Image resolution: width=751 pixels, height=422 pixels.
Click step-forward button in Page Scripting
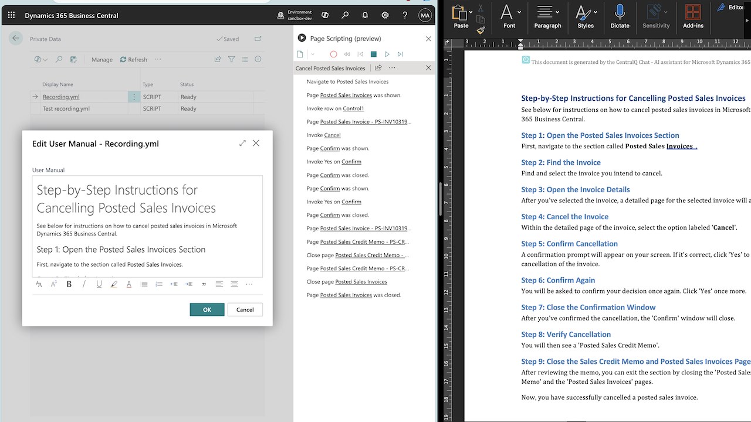click(400, 54)
